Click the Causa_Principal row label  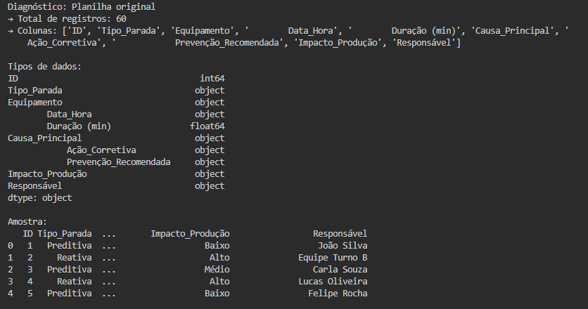coord(44,138)
